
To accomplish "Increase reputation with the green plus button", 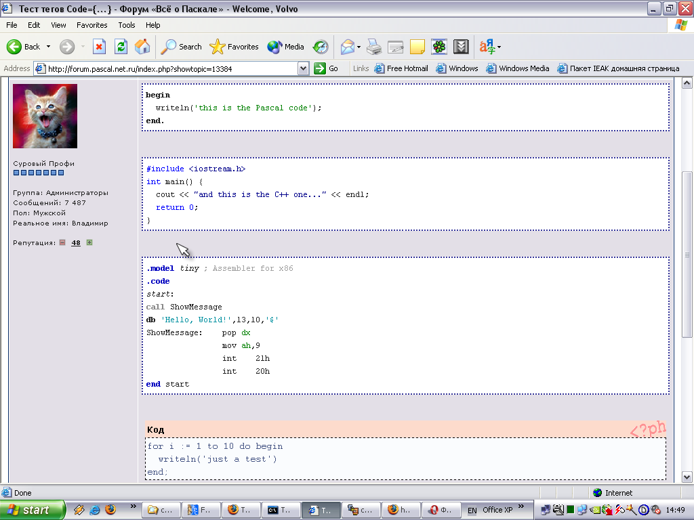I will coord(89,242).
